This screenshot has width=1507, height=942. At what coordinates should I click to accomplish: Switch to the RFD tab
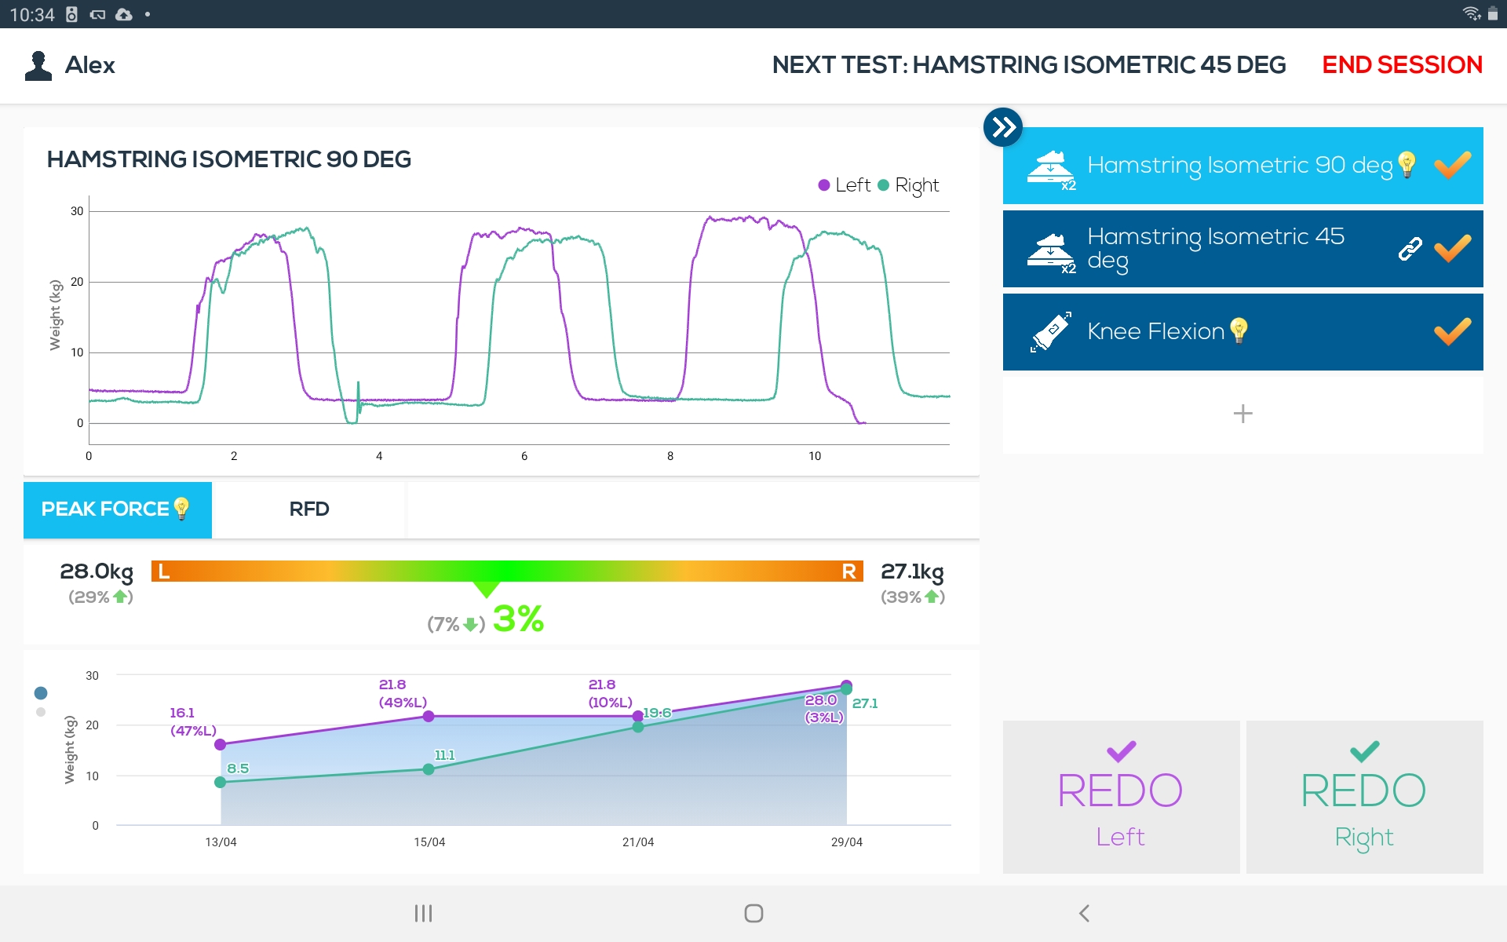click(308, 509)
